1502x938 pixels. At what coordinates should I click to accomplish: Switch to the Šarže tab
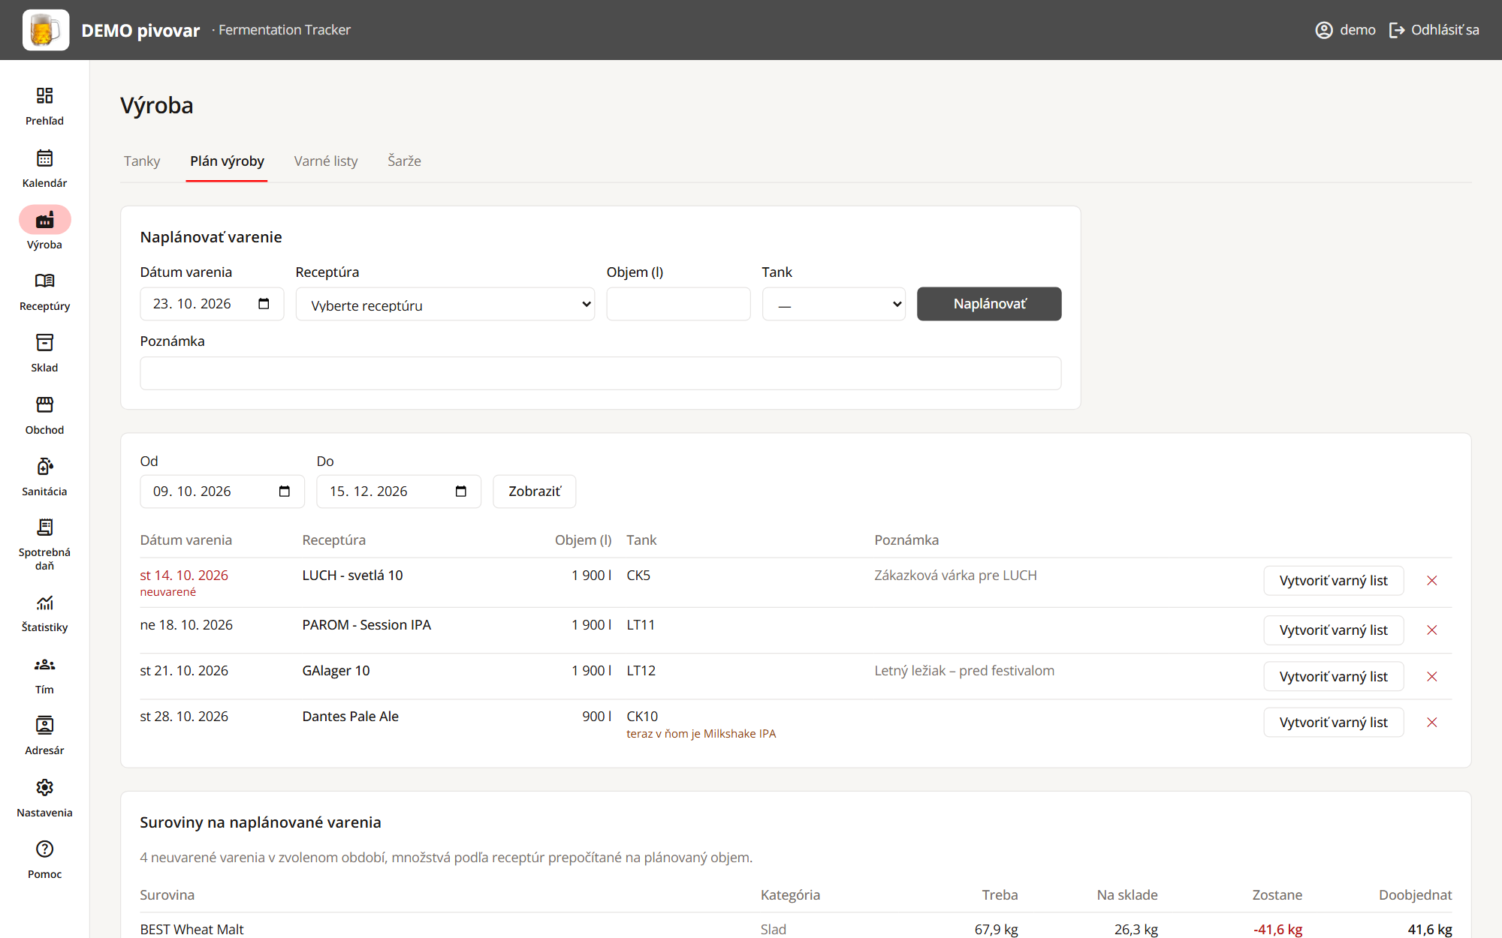[x=404, y=161]
